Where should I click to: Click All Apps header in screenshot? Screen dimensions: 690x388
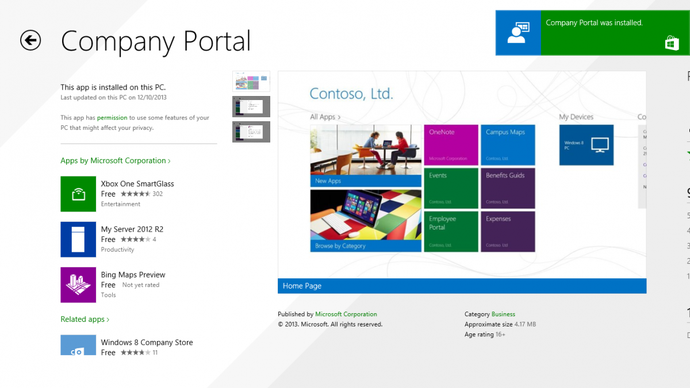coord(325,117)
